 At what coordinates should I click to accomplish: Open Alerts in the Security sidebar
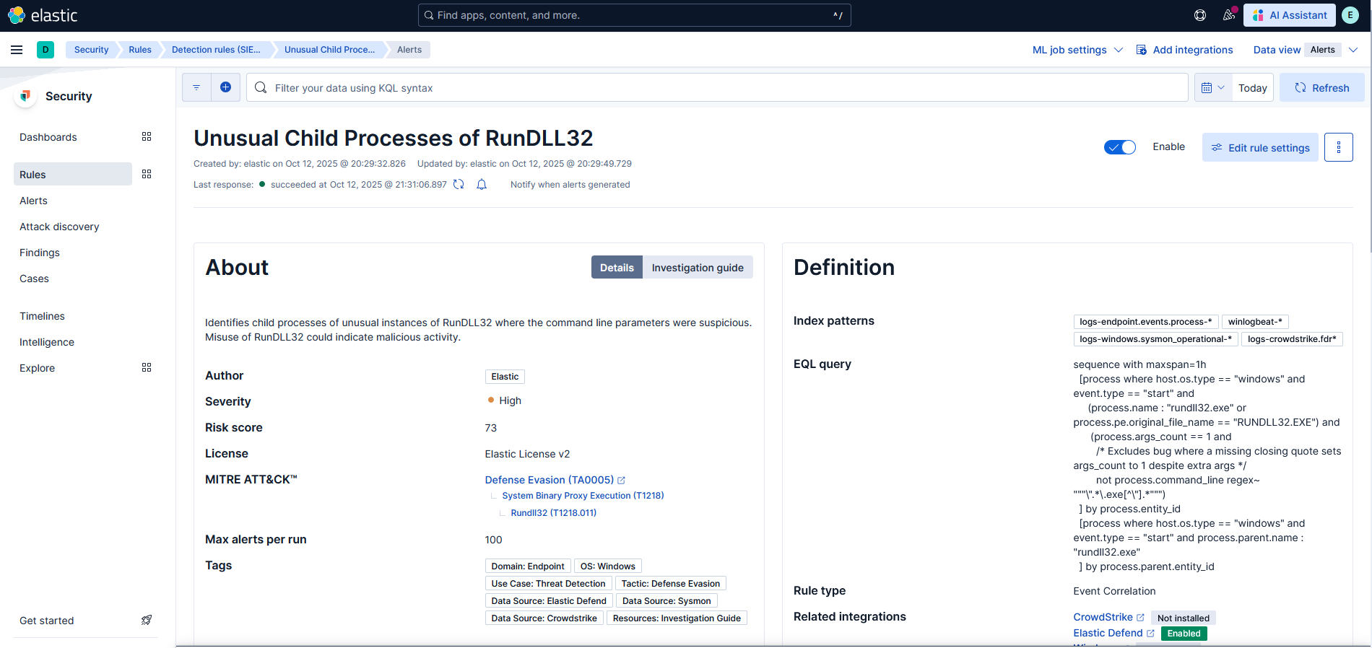(34, 201)
